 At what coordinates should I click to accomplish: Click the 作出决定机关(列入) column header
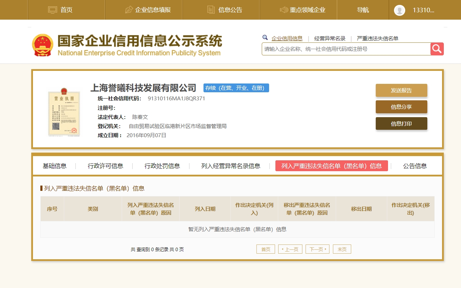click(x=254, y=209)
